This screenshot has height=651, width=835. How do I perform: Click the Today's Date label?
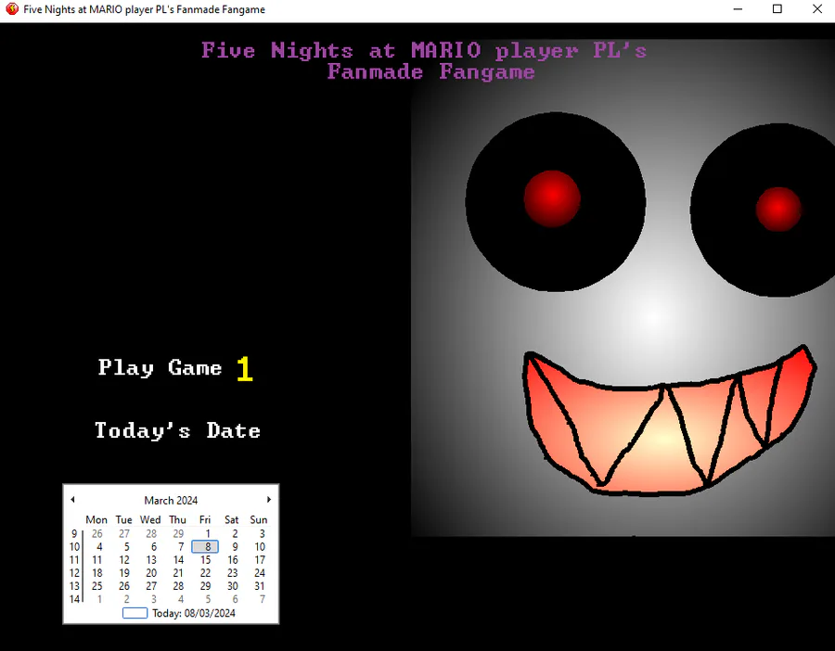pos(177,430)
